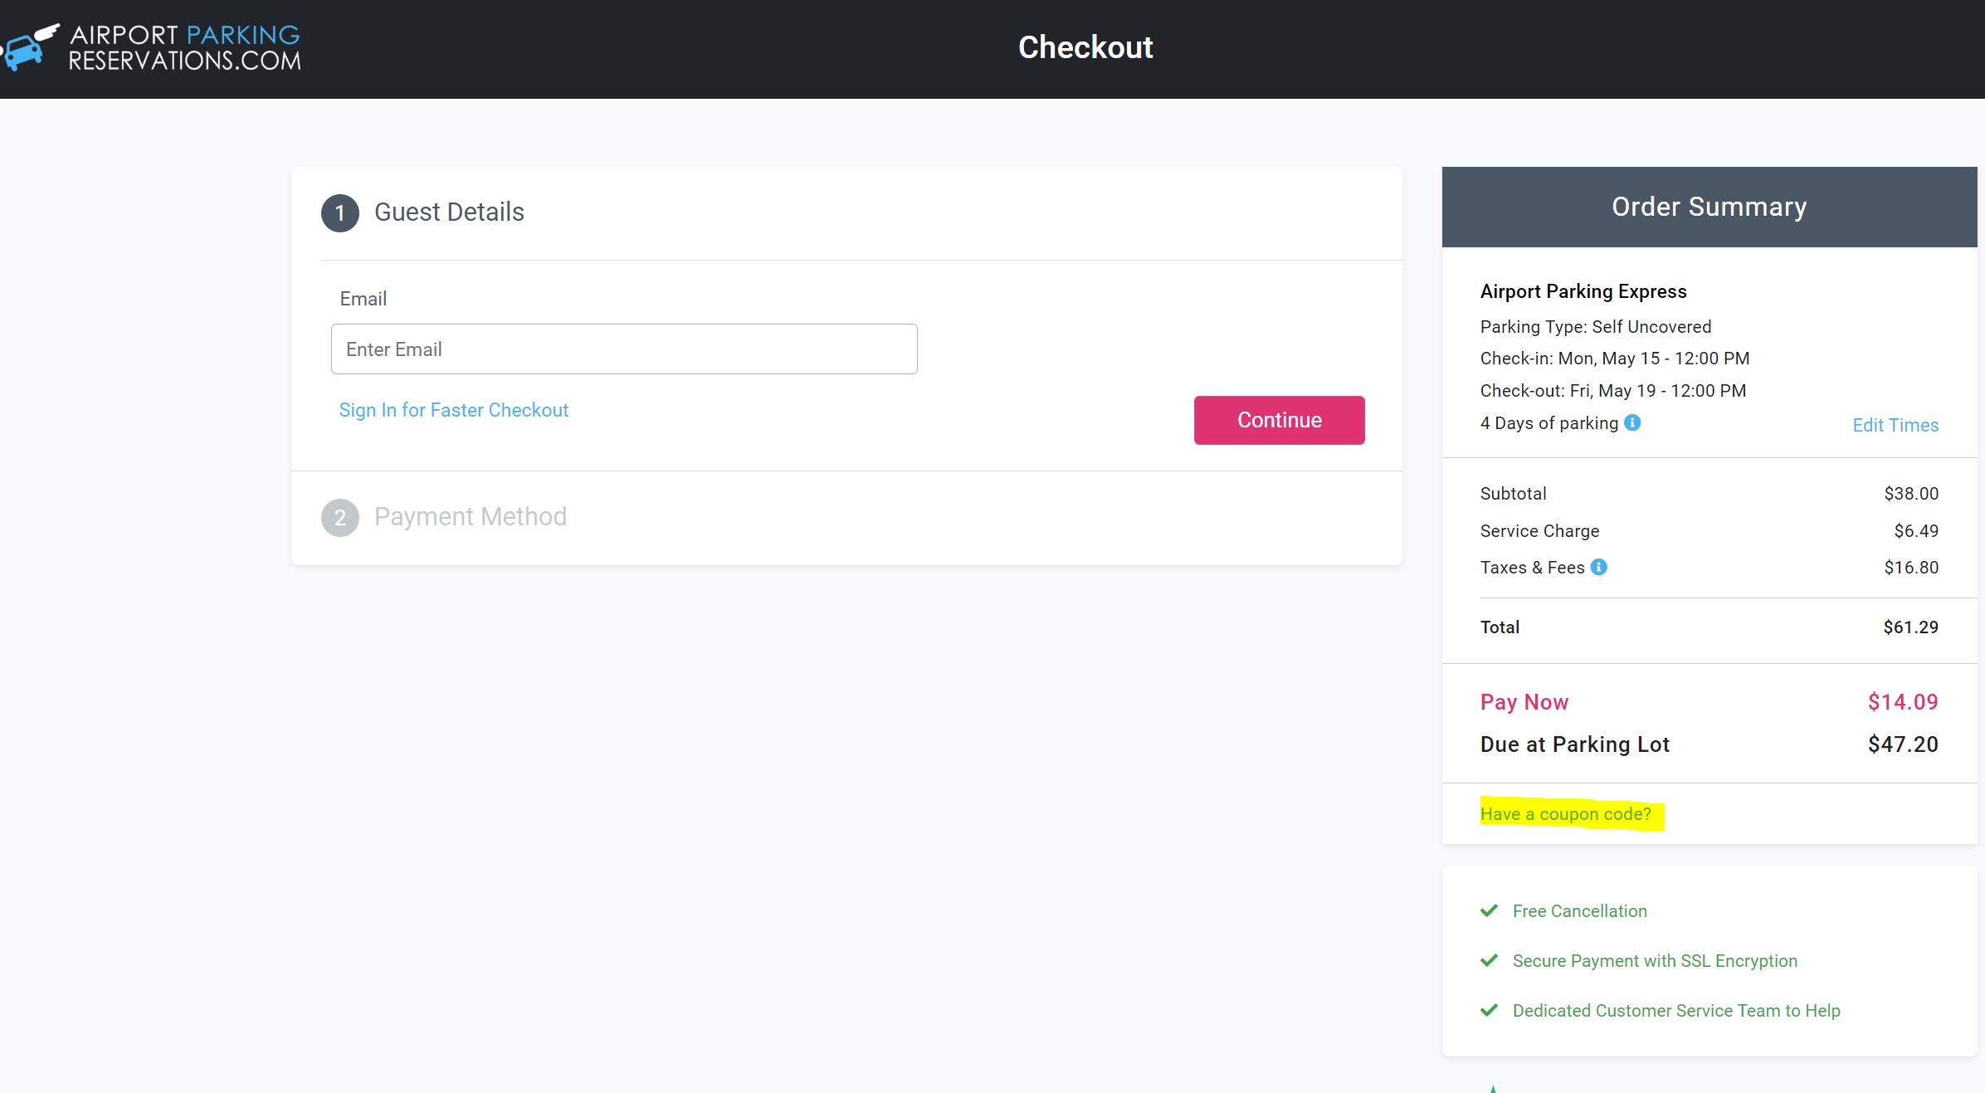Click the Order Summary header bar
The image size is (1985, 1093).
[x=1709, y=207]
